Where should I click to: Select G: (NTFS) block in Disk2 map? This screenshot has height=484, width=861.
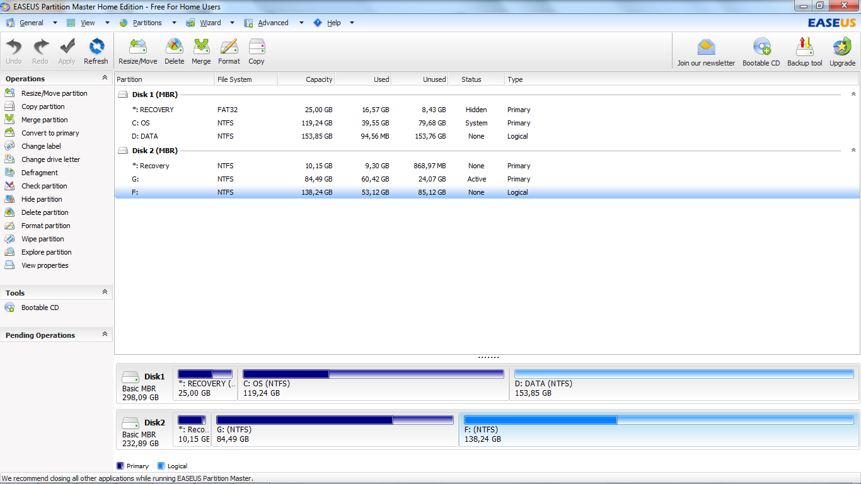tap(335, 430)
